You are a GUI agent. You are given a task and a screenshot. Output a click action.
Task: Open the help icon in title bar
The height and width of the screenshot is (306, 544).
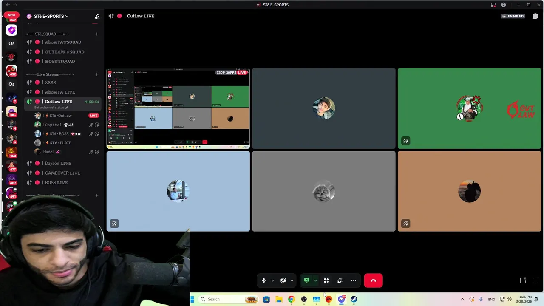coord(504,5)
